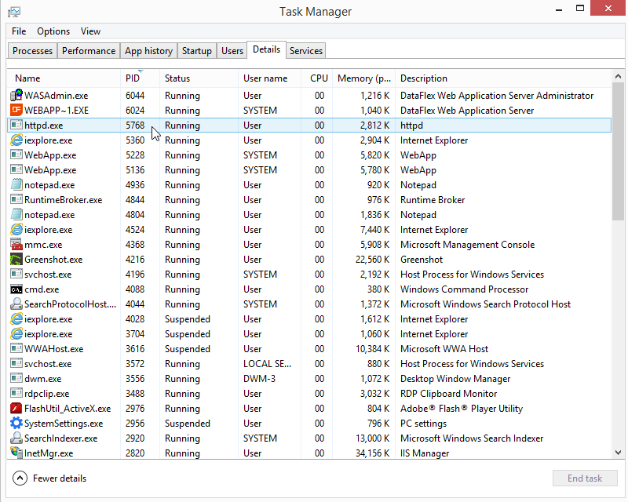Click the End task button
Screen dimensions: 628x502
click(585, 478)
